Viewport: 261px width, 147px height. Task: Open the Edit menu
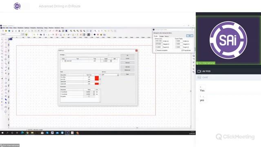click(7, 28)
